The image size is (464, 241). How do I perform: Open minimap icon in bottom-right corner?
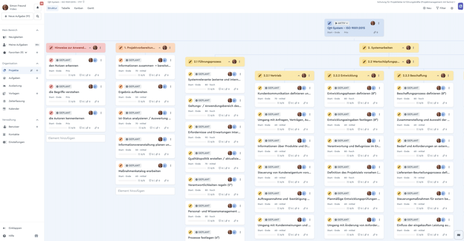click(x=459, y=235)
